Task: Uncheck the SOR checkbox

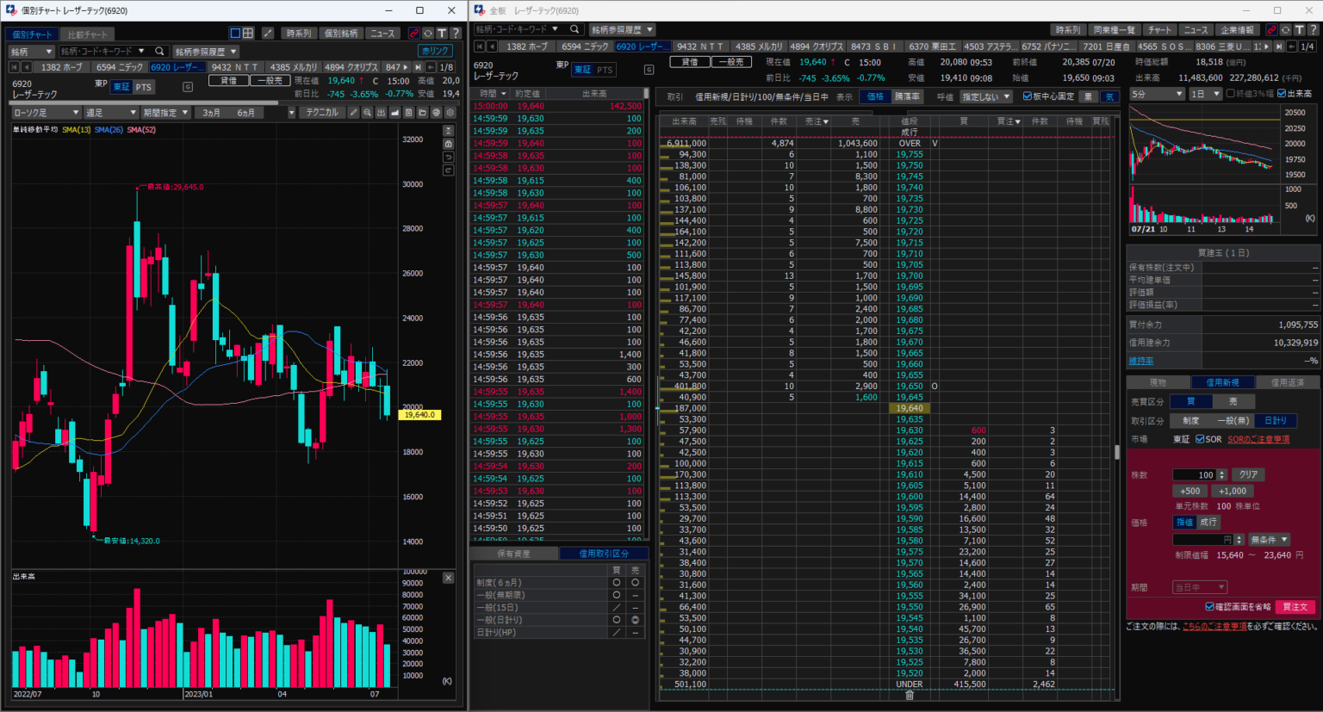Action: click(1200, 439)
